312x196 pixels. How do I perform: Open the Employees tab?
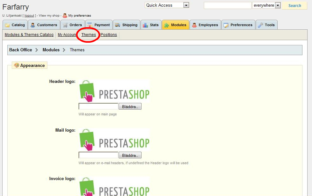click(x=205, y=25)
